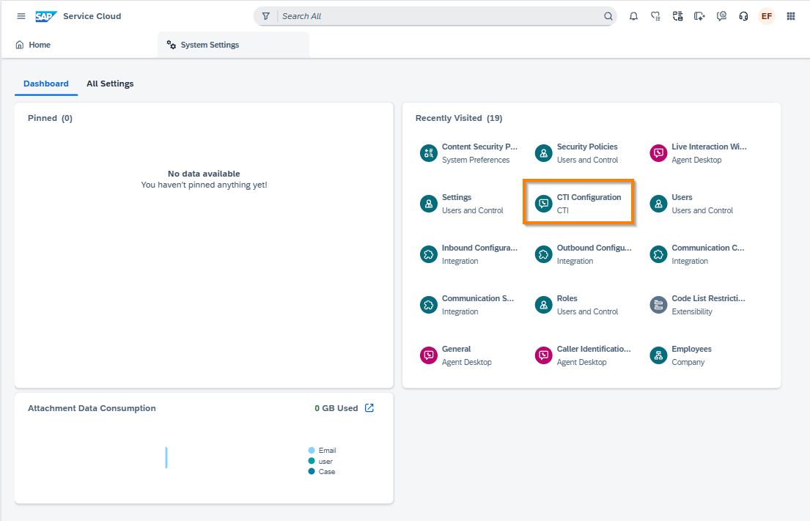Click the heart list icon in header

(655, 16)
